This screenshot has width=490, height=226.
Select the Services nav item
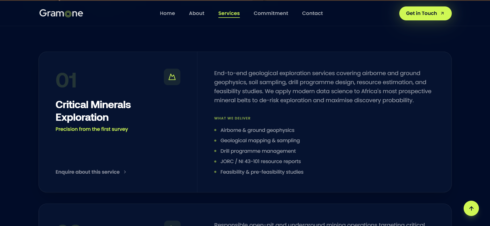229,13
